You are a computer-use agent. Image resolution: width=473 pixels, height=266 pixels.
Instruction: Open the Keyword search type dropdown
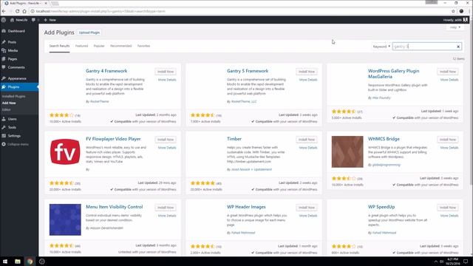[381, 47]
